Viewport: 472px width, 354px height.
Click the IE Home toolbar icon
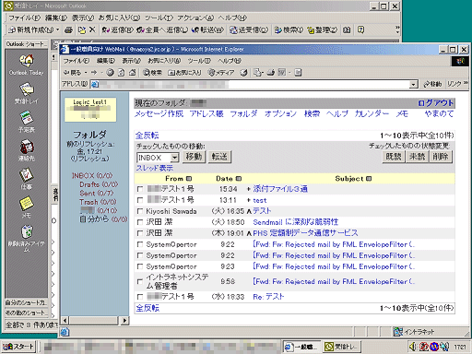pyautogui.click(x=132, y=73)
